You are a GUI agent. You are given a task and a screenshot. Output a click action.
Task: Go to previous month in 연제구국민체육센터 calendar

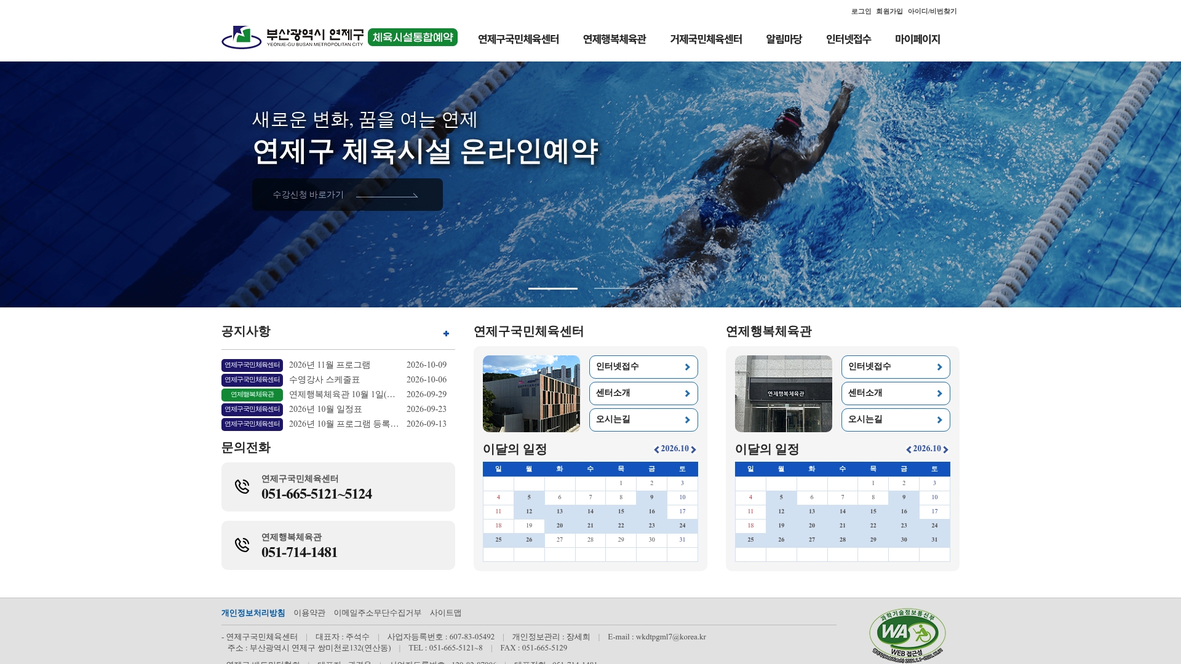pos(656,449)
